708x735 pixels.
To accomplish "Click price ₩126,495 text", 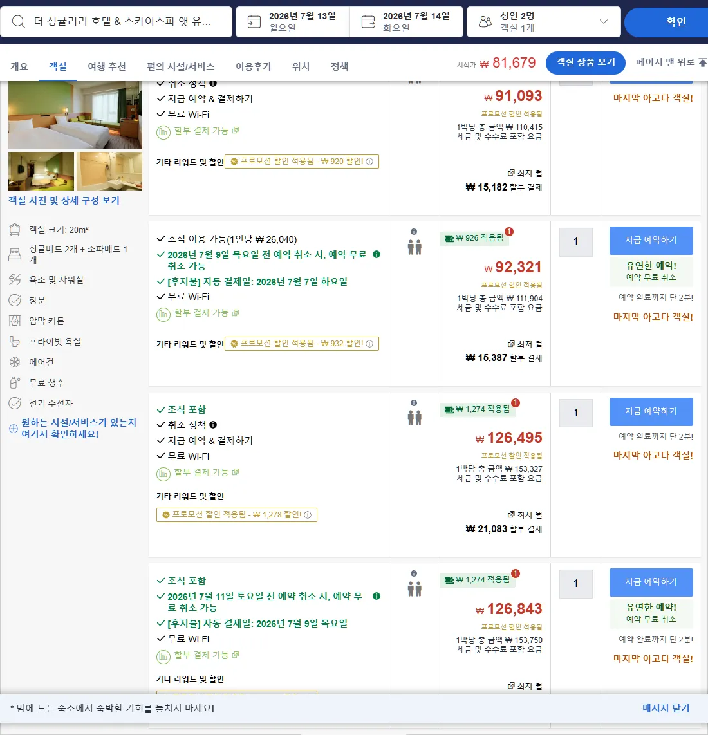I will pos(508,438).
